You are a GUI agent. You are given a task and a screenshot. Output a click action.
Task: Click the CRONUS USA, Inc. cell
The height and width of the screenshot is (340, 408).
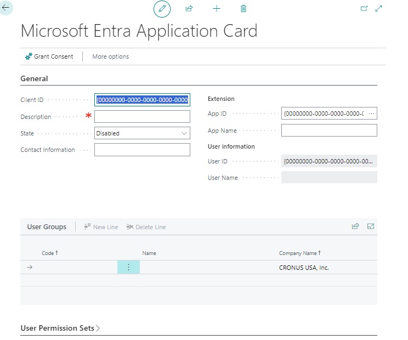304,268
